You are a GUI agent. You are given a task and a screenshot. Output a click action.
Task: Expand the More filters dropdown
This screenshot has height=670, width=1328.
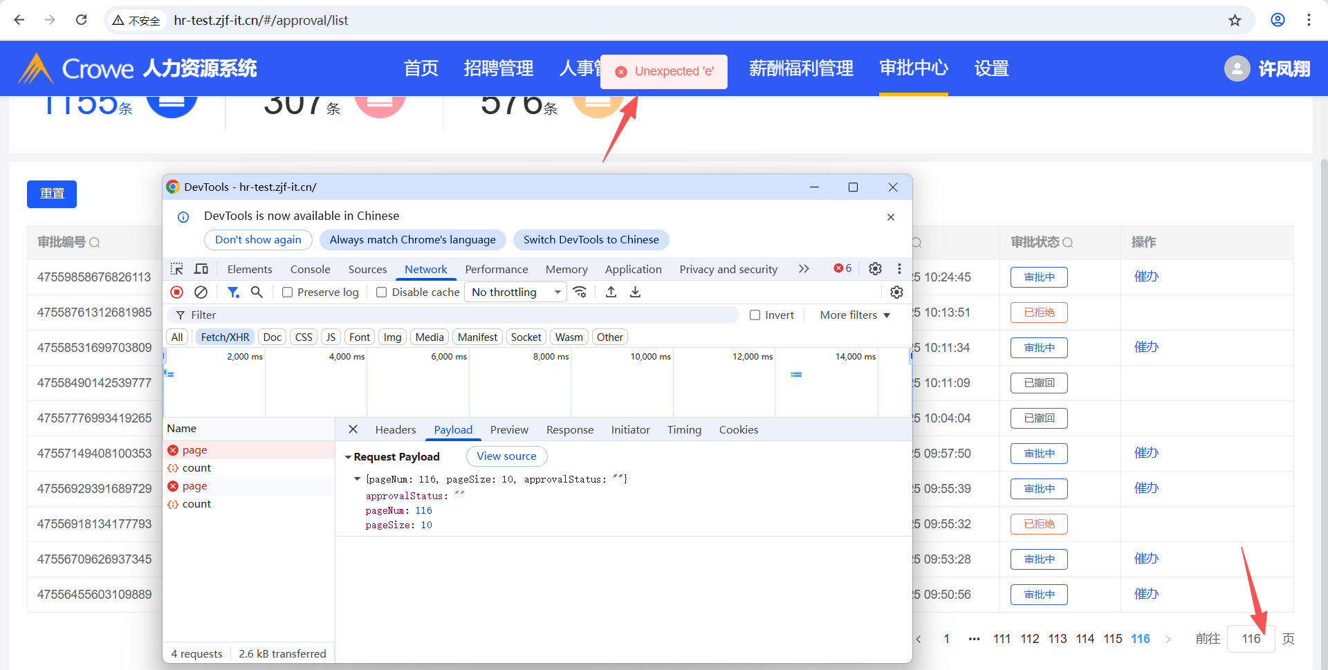click(x=855, y=315)
